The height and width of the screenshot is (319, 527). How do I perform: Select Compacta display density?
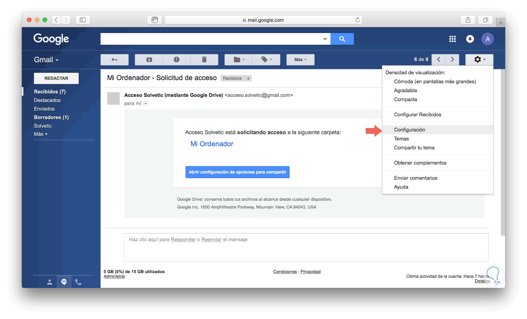click(x=405, y=100)
